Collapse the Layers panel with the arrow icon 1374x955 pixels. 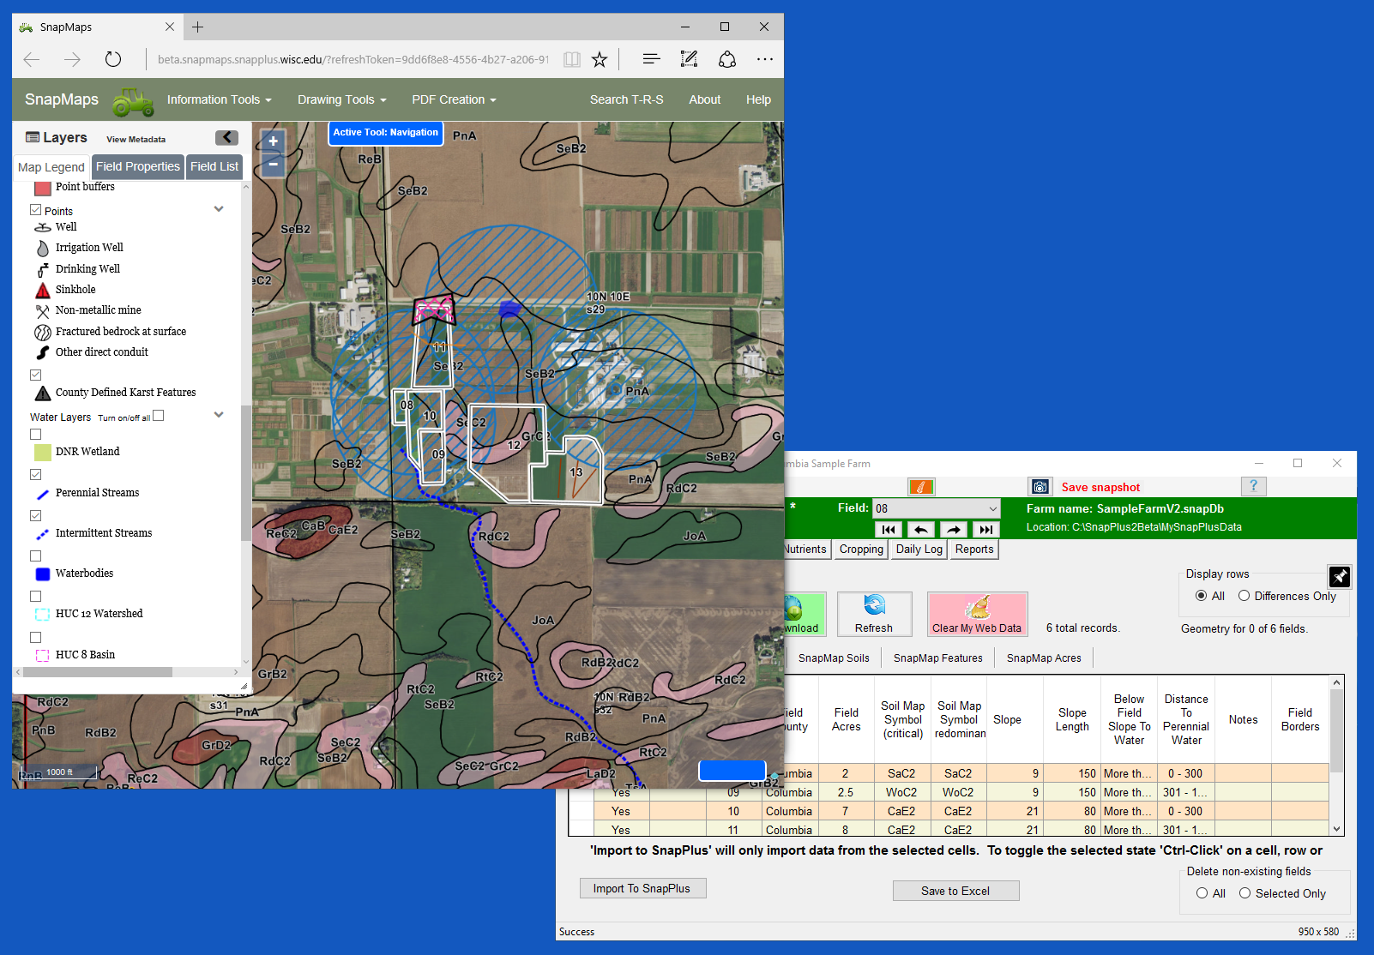click(226, 137)
